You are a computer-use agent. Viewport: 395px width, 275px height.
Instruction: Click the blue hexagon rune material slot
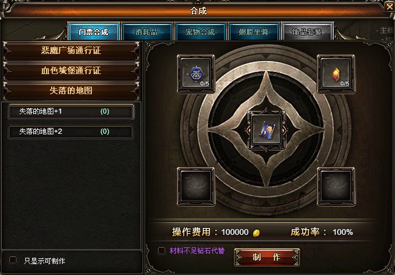[196, 74]
